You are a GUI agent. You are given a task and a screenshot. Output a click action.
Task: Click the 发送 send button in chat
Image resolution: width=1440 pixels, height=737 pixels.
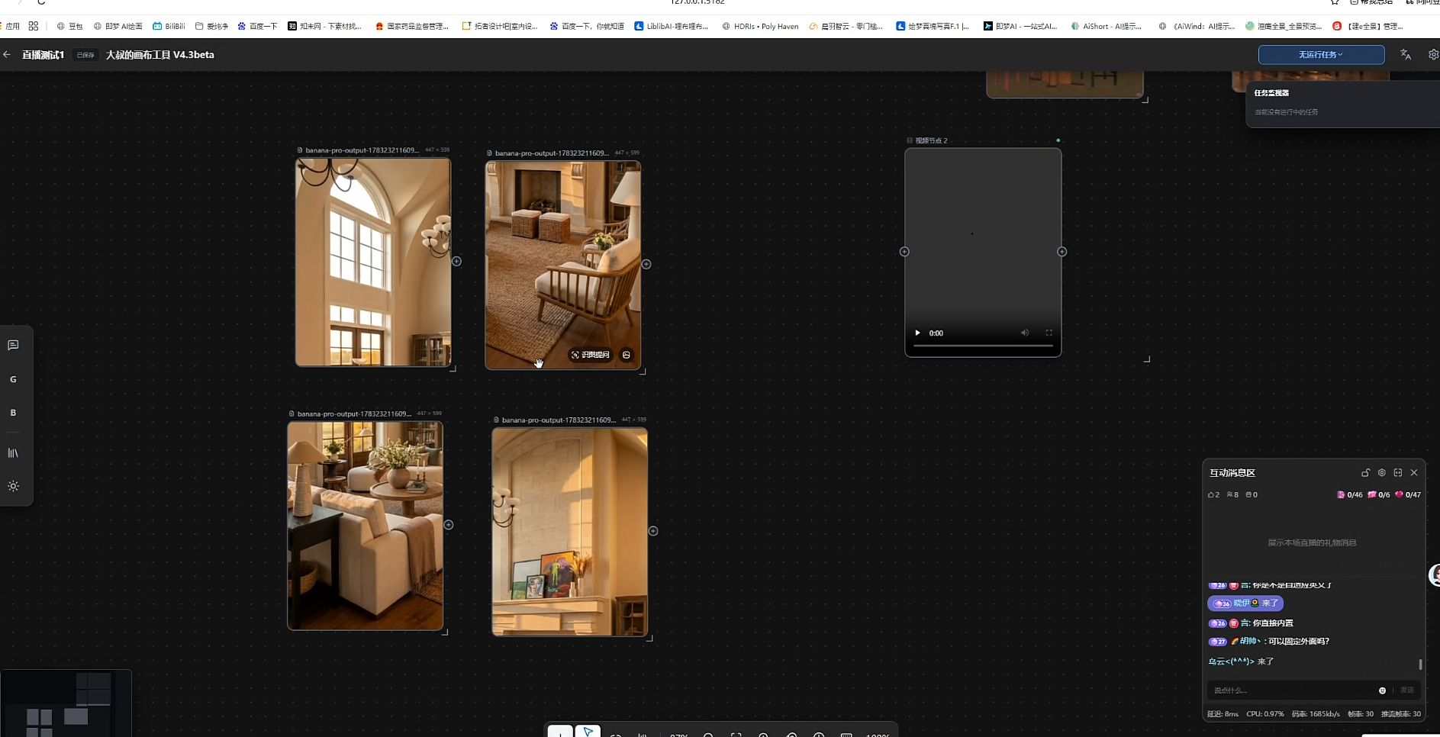click(x=1406, y=690)
